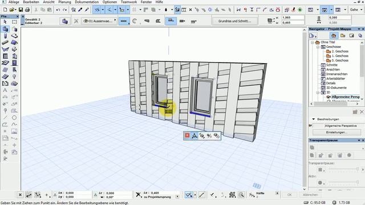The image size is (365, 205).
Task: Toggle curved wall geometry method
Action: [x=135, y=21]
